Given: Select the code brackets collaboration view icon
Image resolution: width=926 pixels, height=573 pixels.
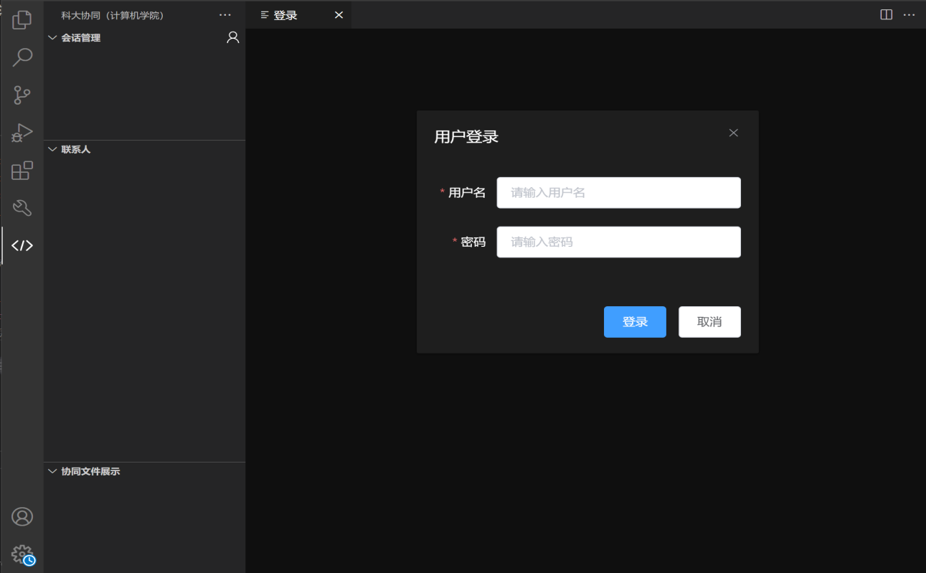Looking at the screenshot, I should pos(22,246).
